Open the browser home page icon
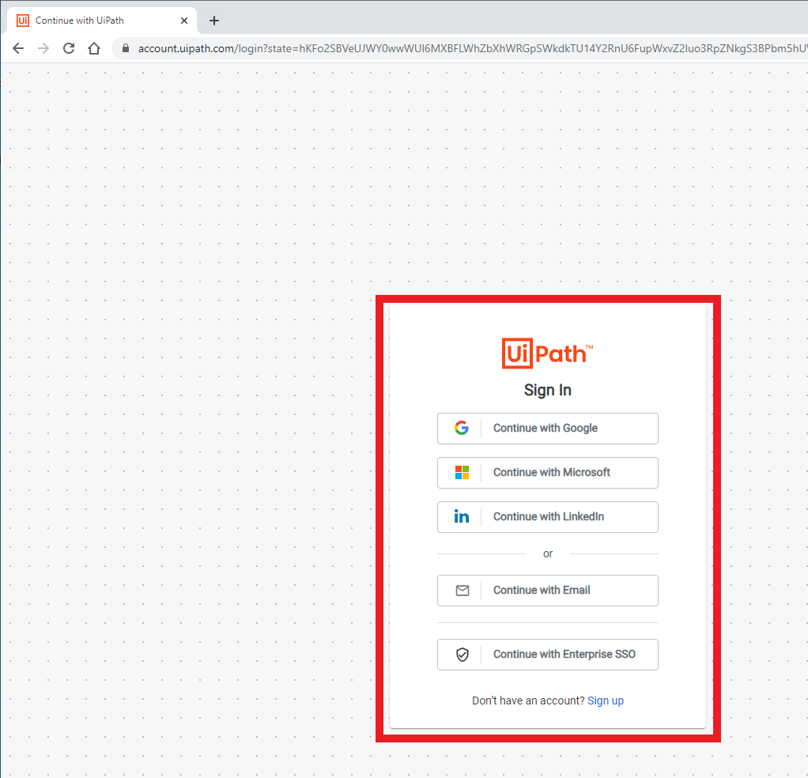This screenshot has width=808, height=778. point(94,48)
